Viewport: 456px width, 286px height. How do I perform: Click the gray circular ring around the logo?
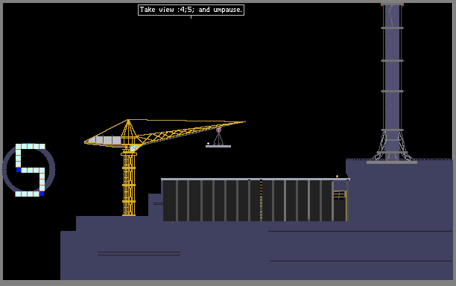28,169
